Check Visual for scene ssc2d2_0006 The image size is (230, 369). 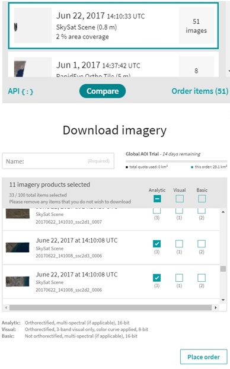click(179, 278)
